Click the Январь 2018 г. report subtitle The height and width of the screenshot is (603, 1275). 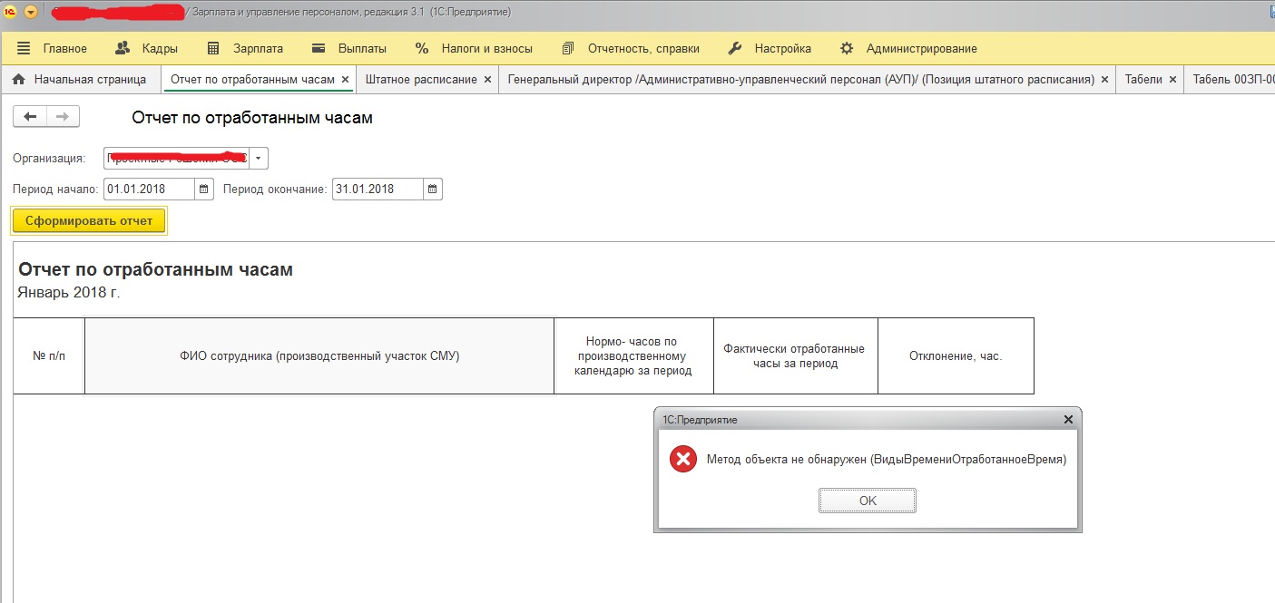click(x=68, y=292)
